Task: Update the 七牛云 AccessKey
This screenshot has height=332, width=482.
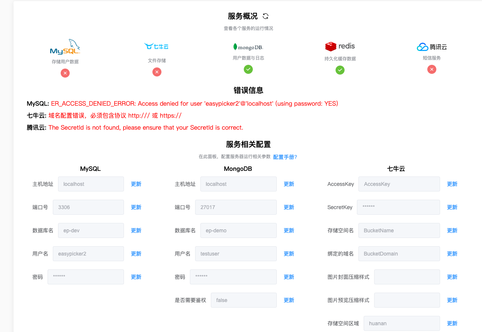Action: pos(452,184)
